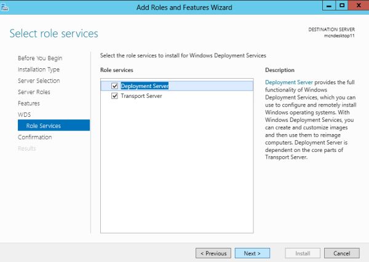The image size is (369, 262).
Task: Open the WDS step in the sidebar
Action: (x=24, y=114)
